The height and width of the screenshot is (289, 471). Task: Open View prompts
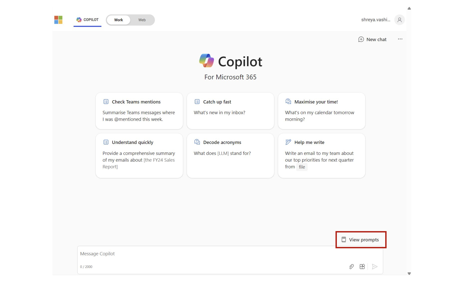(x=361, y=240)
